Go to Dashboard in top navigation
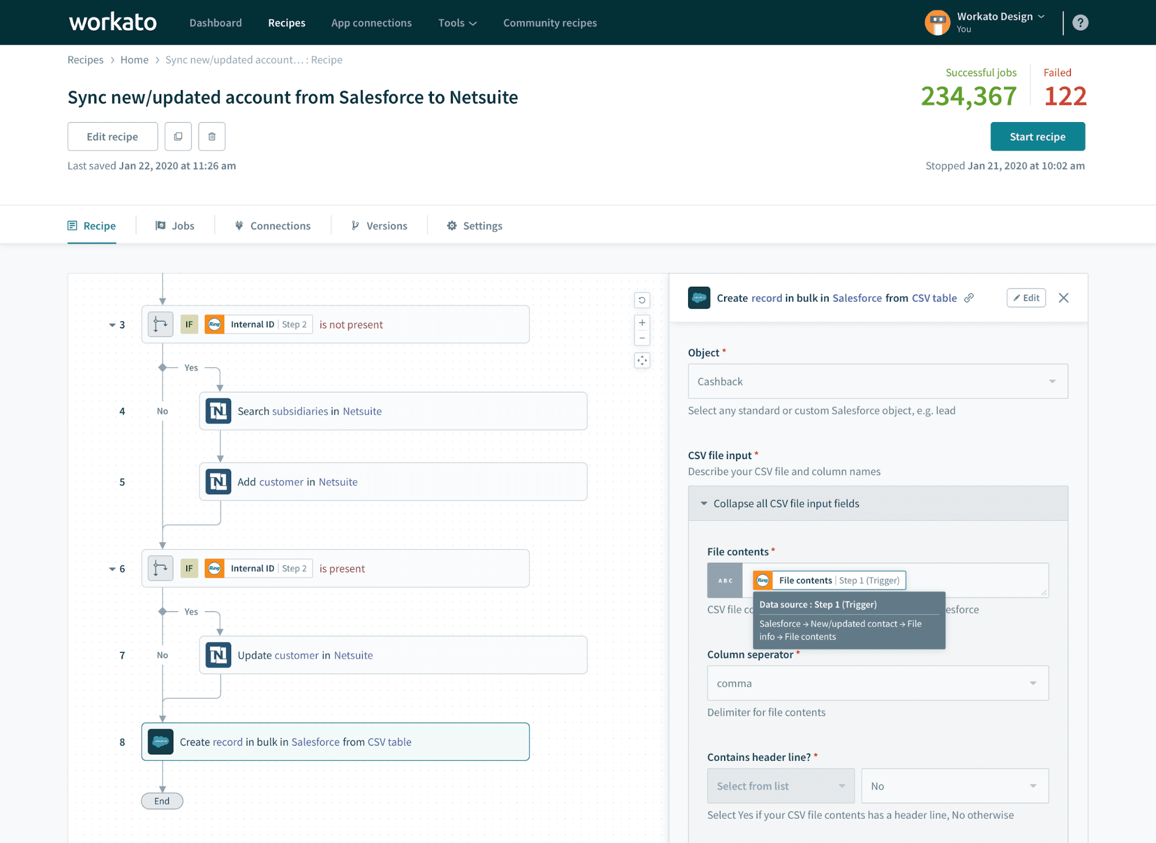 tap(216, 23)
